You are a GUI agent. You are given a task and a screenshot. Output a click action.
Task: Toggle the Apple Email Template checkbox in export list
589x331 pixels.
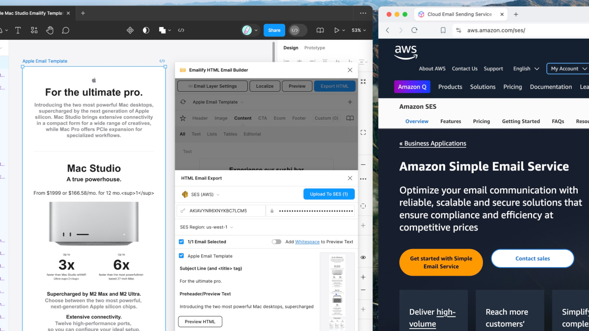pos(182,256)
